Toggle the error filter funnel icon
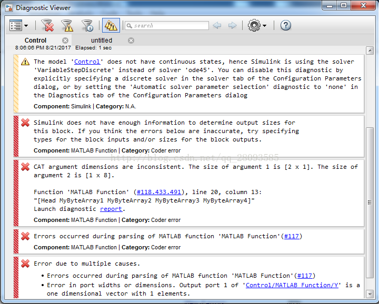The image size is (379, 304). pyautogui.click(x=47, y=25)
